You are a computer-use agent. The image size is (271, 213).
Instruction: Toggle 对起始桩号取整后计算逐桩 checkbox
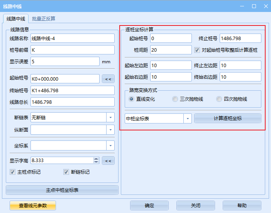tap(197, 50)
